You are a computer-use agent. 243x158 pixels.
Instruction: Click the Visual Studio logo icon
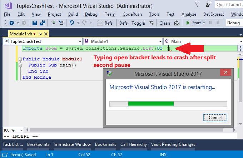8,6
